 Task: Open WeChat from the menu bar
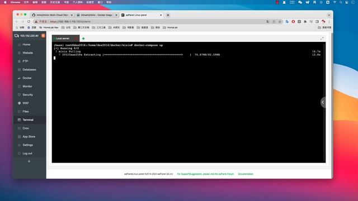(x=300, y=2)
